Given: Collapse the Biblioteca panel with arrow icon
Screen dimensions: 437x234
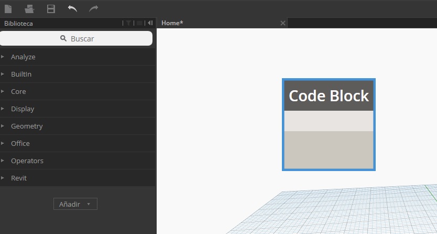Looking at the screenshot, I should click(150, 23).
